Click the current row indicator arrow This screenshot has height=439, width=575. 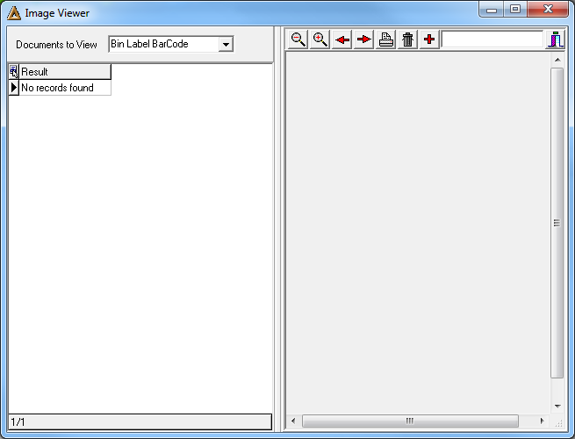click(13, 88)
